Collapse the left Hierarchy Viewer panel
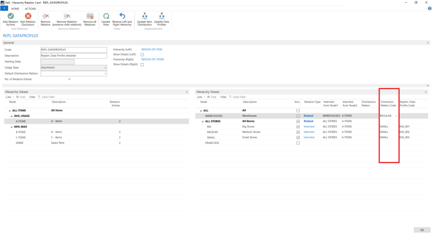Image resolution: width=432 pixels, height=234 pixels. tap(187, 92)
